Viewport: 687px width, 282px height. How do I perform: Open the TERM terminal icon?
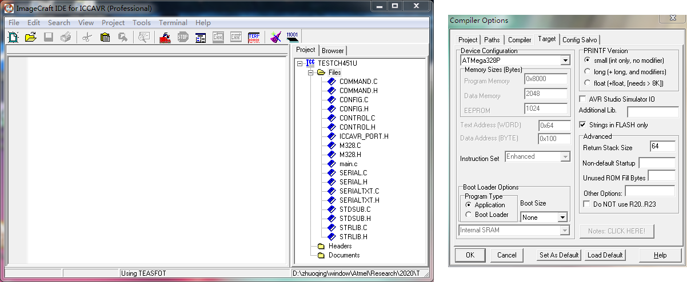point(254,38)
